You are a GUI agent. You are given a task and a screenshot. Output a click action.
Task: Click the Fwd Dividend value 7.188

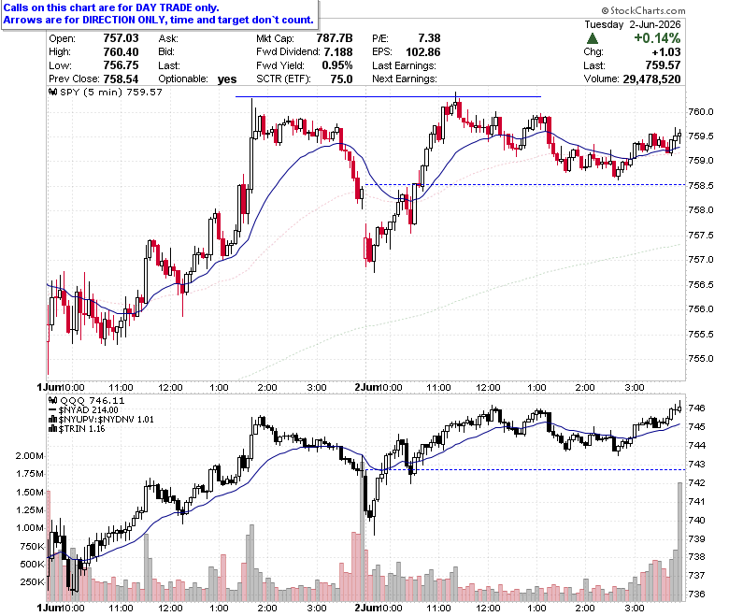tap(338, 52)
